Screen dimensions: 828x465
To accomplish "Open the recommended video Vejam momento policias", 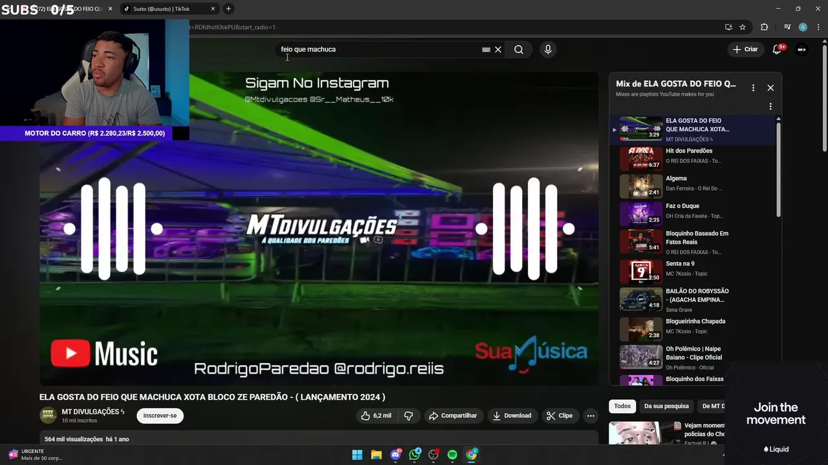I will point(666,433).
